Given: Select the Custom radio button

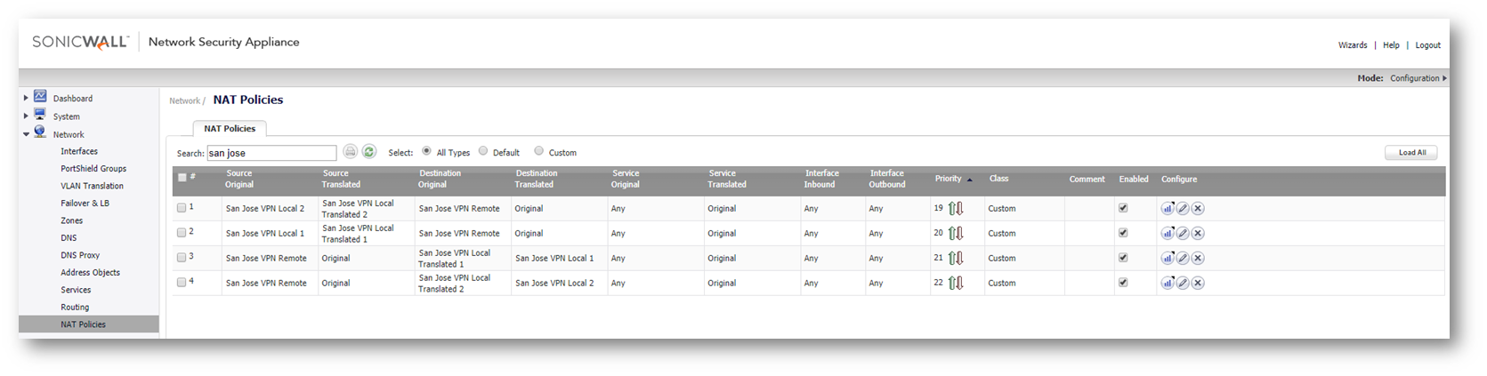Looking at the screenshot, I should click(x=539, y=151).
